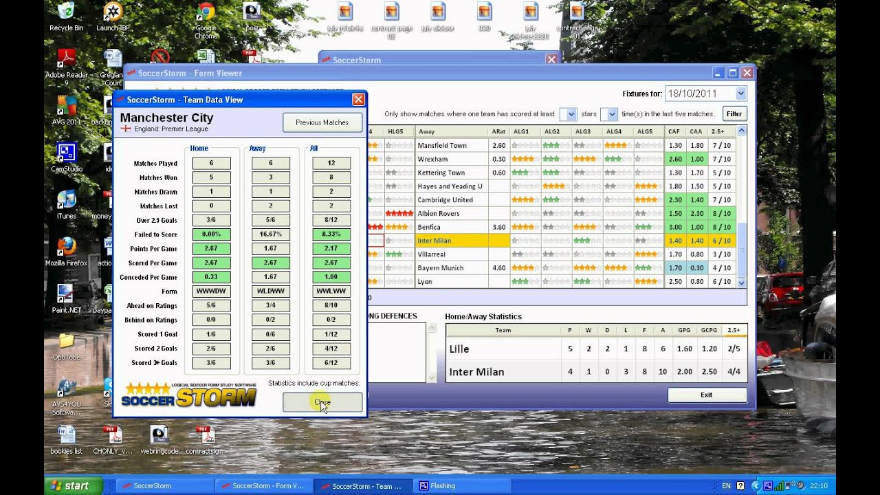Screen dimensions: 880x495
Task: Click the CAA column header
Action: click(696, 131)
